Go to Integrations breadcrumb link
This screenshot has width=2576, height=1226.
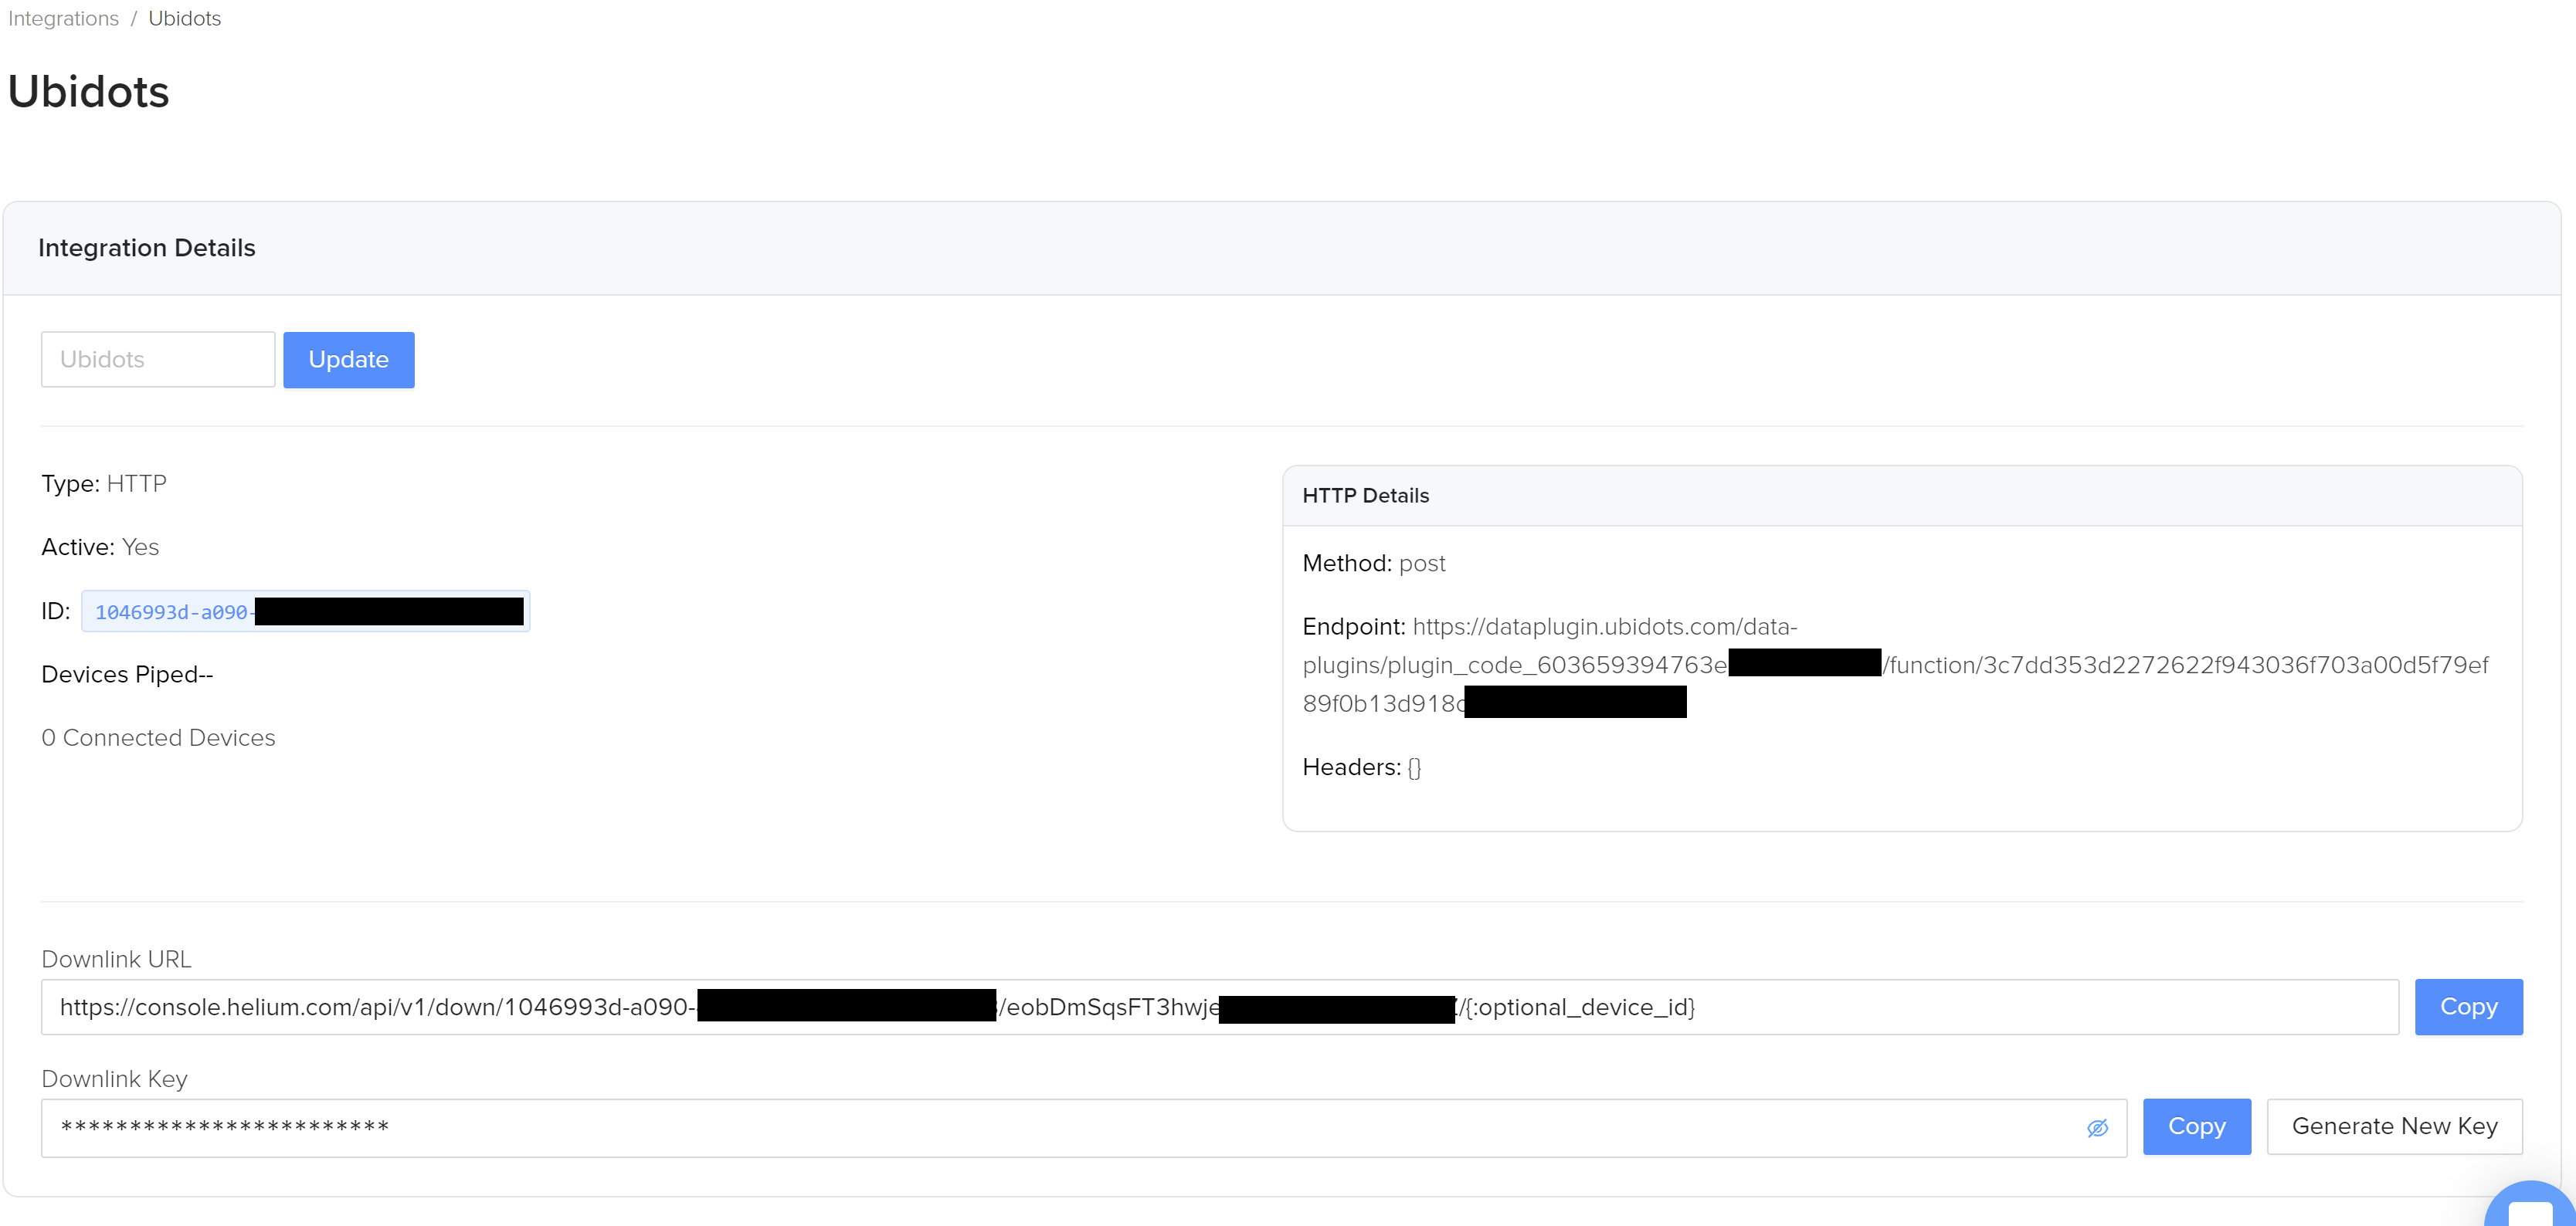(63, 18)
